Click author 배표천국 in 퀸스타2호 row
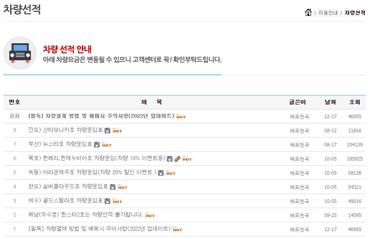The width and height of the screenshot is (368, 239). point(300,215)
